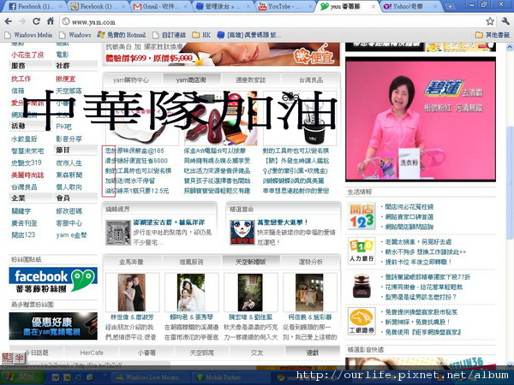Select the 週慶敗家誌 tab
The image size is (514, 385).
(250, 80)
